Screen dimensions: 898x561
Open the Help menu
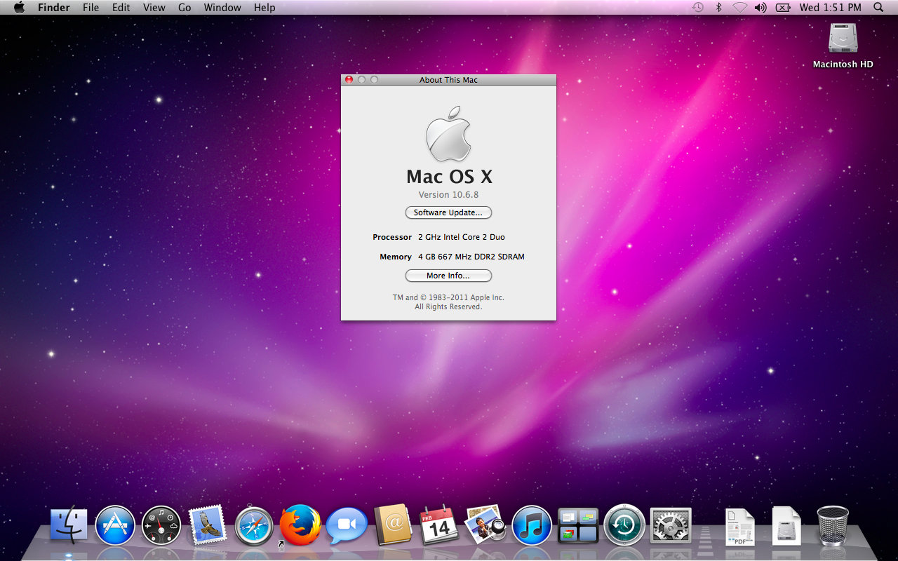(264, 8)
